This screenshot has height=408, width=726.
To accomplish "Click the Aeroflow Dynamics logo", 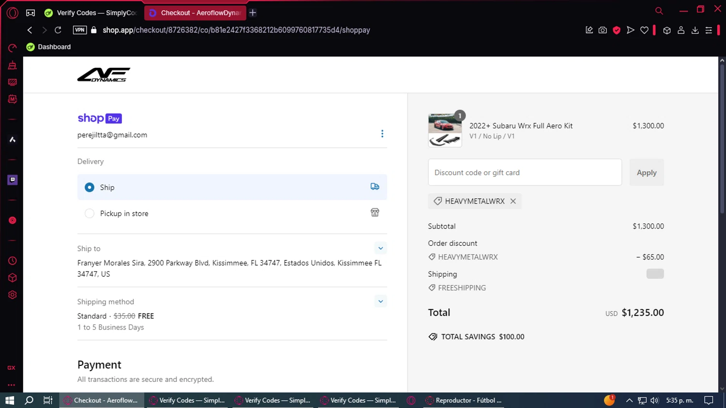I will [x=104, y=75].
